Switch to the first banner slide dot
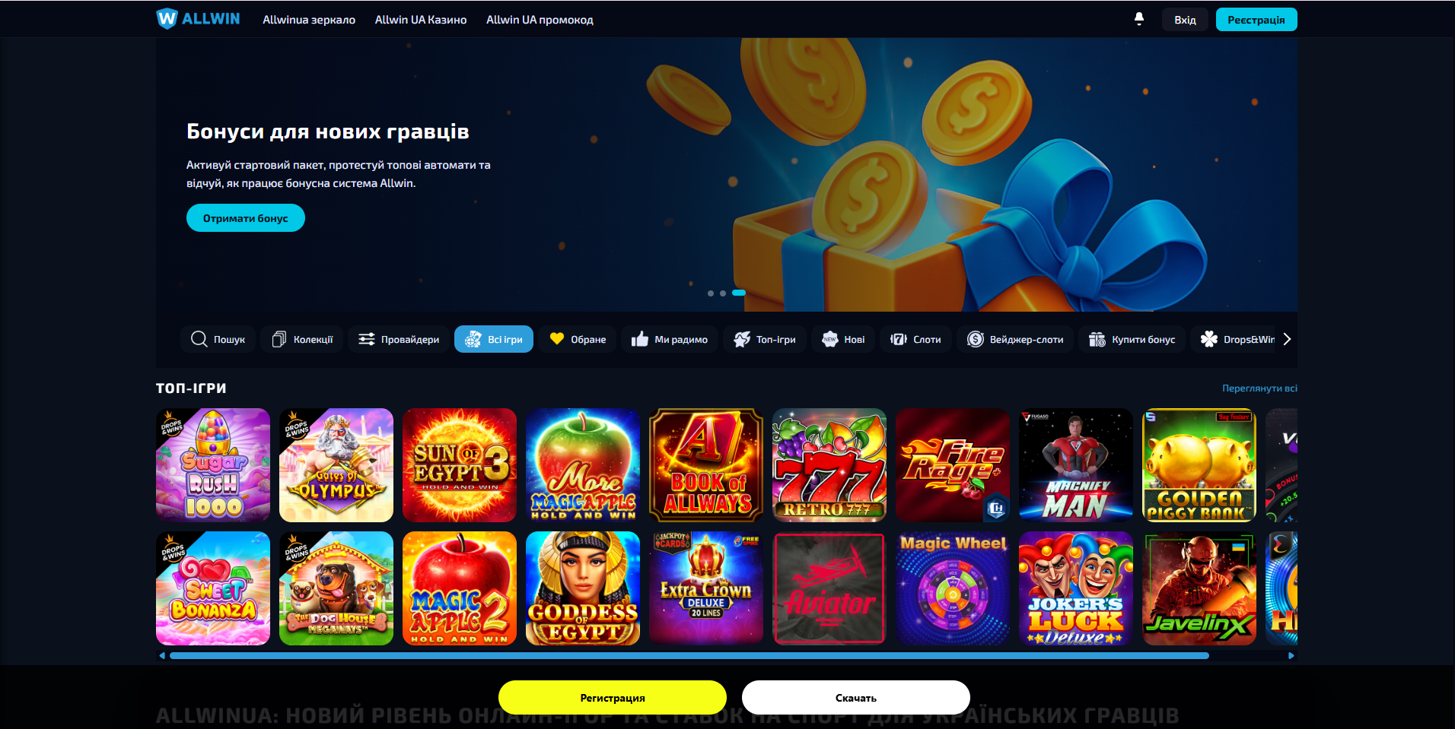This screenshot has height=729, width=1455. tap(711, 293)
